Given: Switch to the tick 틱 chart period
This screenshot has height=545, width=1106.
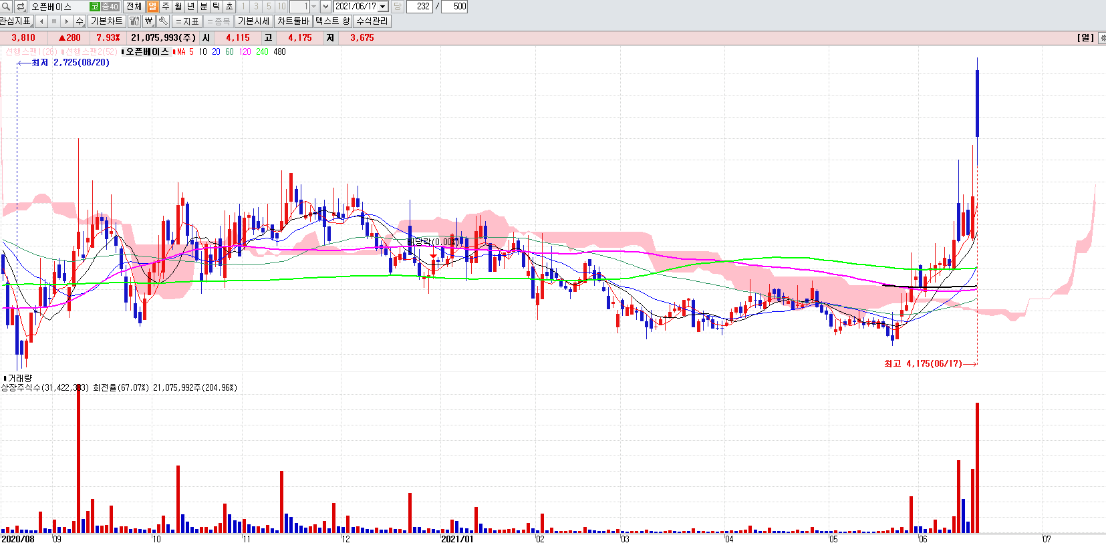Looking at the screenshot, I should point(217,7).
